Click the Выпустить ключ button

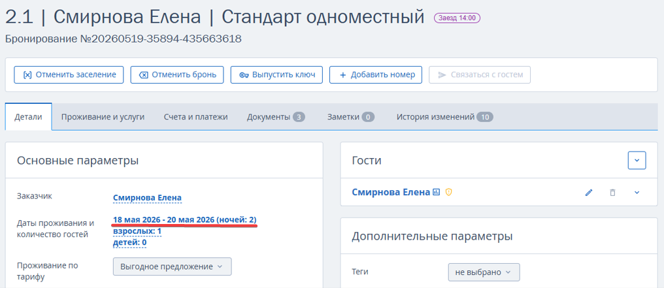pos(276,75)
